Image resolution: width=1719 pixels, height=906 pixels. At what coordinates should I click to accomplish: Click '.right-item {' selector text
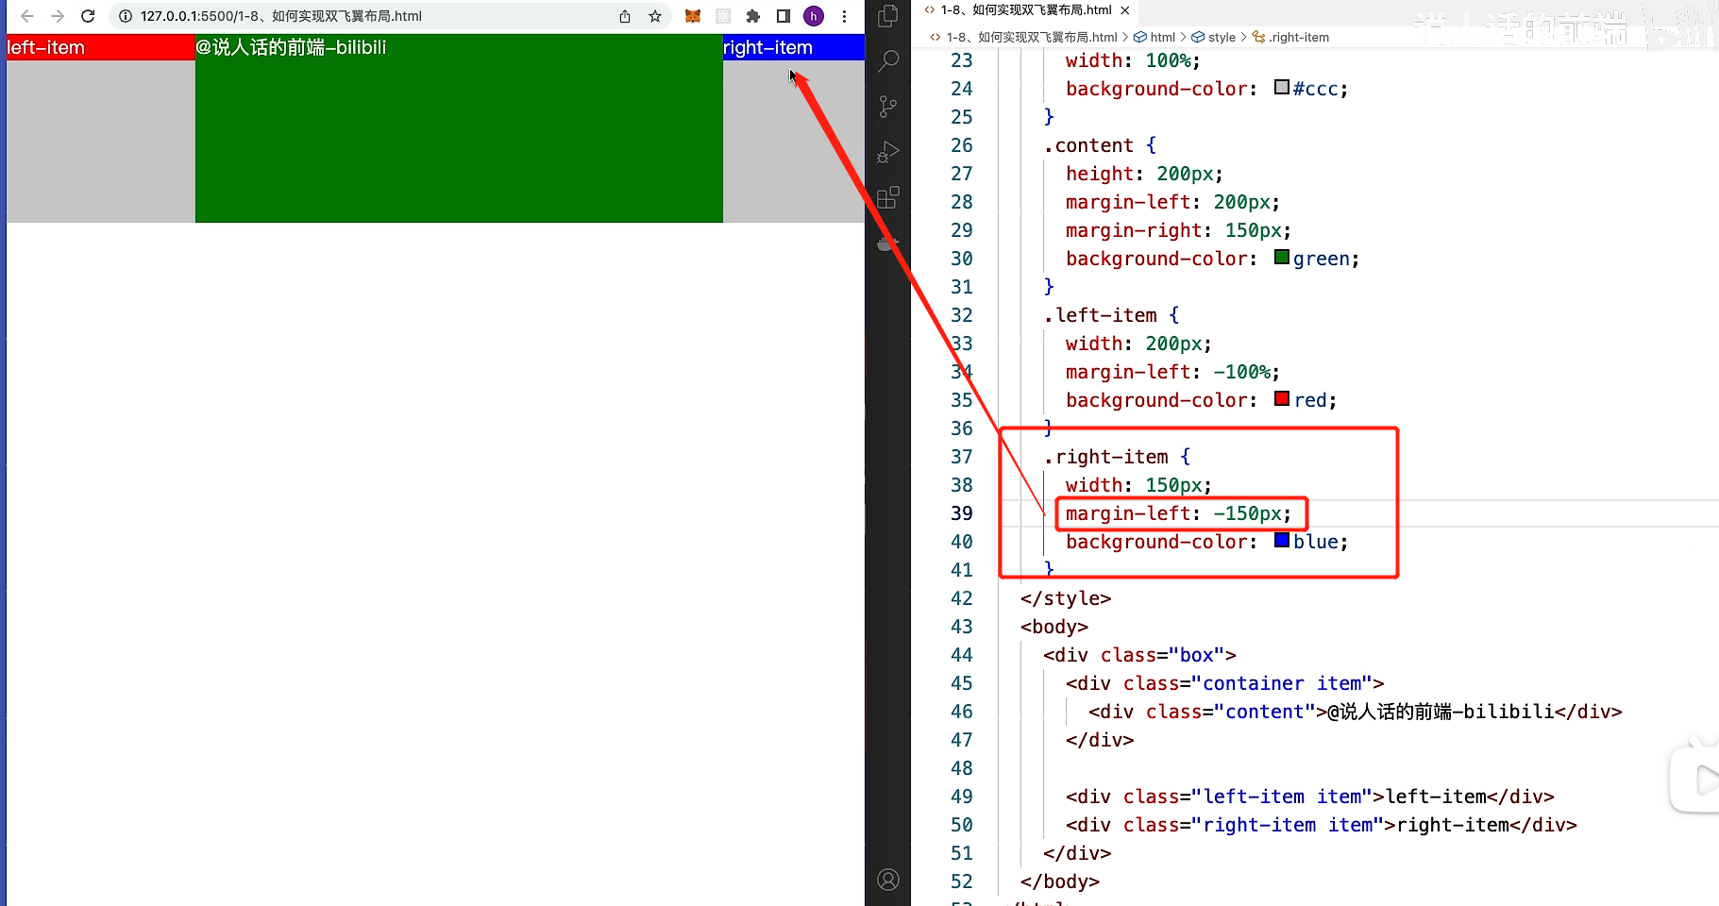pos(1117,457)
